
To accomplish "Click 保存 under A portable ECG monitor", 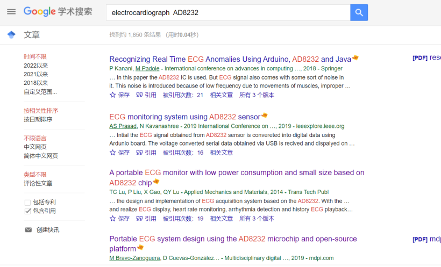I will tap(124, 219).
